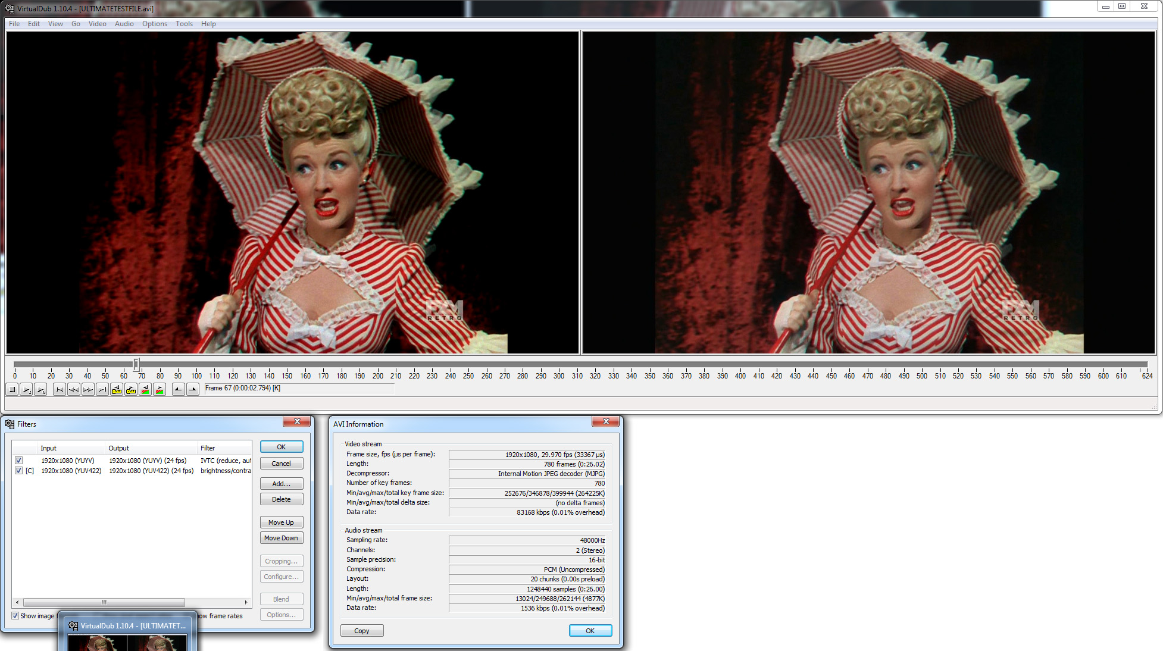
Task: Set selection end with mark-out icon
Action: pyautogui.click(x=192, y=389)
